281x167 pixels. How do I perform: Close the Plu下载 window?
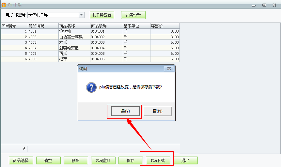click(x=274, y=5)
